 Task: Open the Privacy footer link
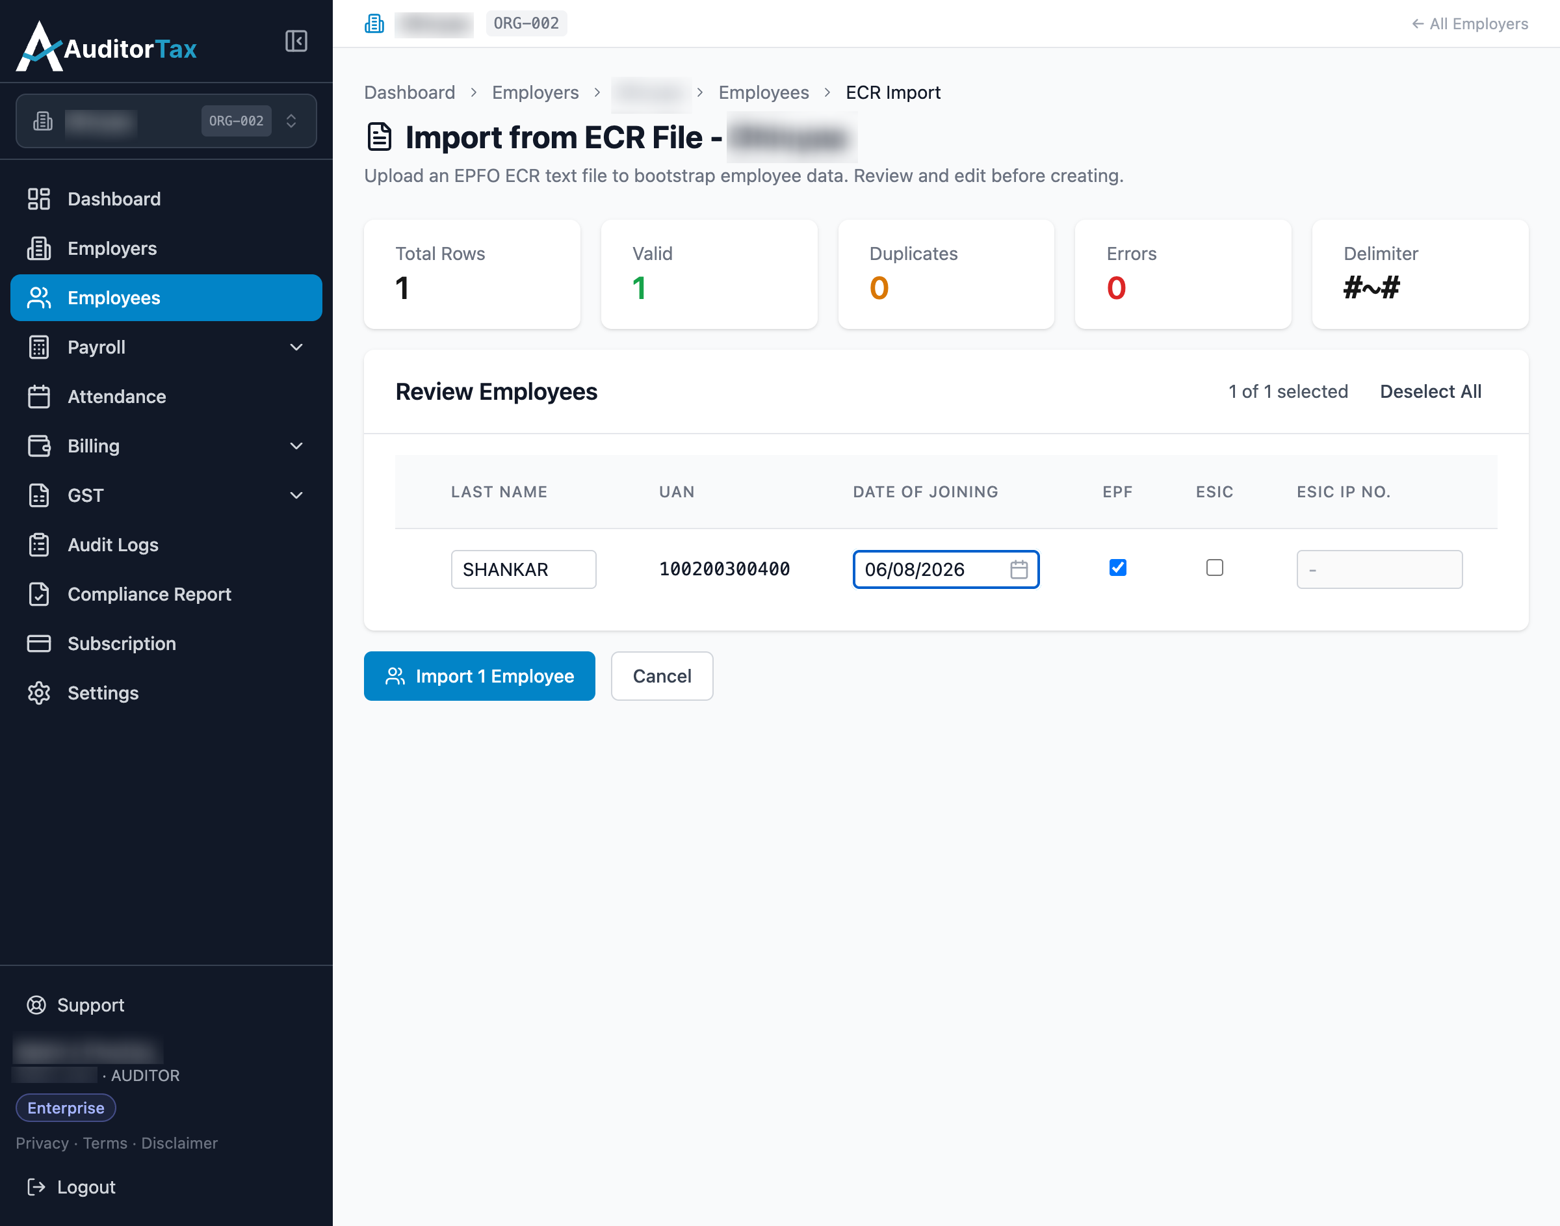pos(42,1143)
